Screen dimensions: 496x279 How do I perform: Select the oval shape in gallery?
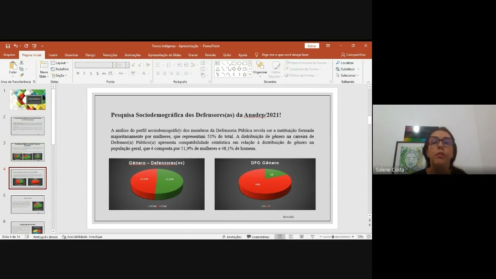(x=239, y=64)
